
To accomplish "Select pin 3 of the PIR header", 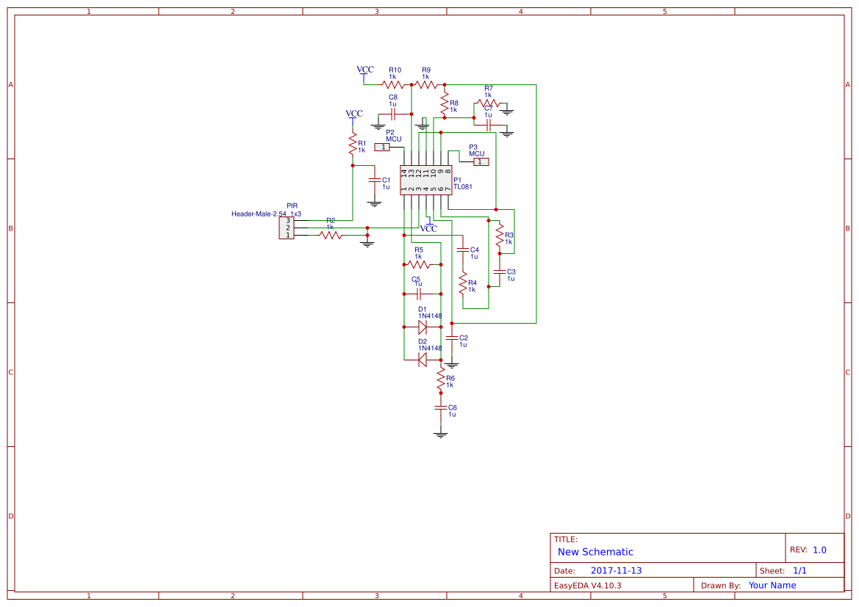I will (288, 220).
